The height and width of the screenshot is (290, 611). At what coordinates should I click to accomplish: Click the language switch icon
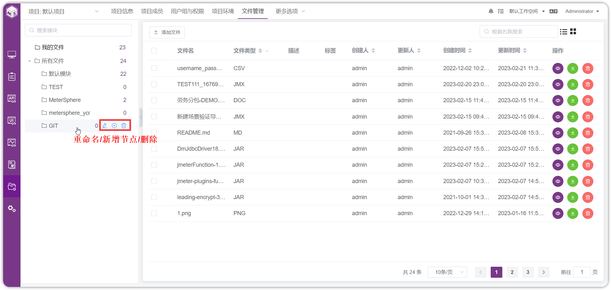(x=553, y=11)
